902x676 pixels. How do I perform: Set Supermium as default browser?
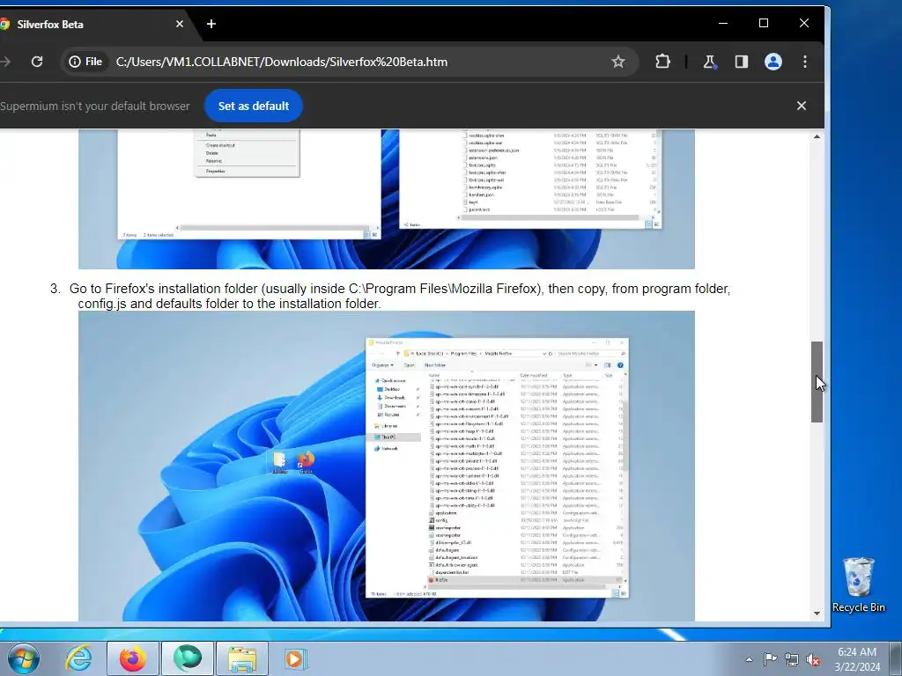(253, 106)
